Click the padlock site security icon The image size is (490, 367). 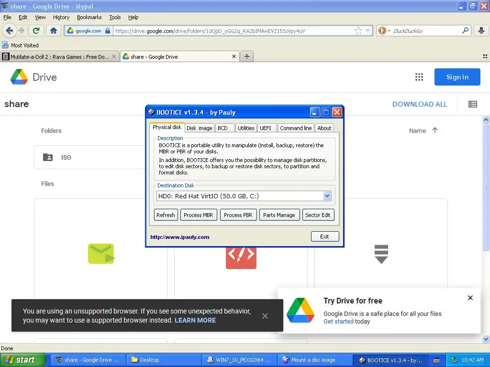click(108, 31)
